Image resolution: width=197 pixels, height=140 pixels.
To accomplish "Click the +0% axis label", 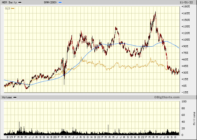I will [x=184, y=86].
